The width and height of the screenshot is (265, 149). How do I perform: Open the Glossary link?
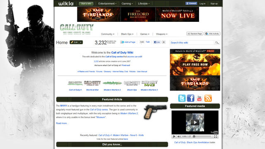(108, 71)
